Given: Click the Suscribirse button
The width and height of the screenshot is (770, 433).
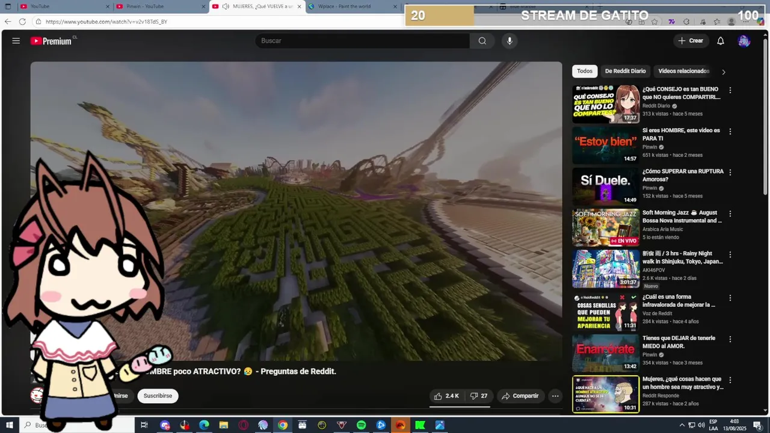Looking at the screenshot, I should [158, 396].
